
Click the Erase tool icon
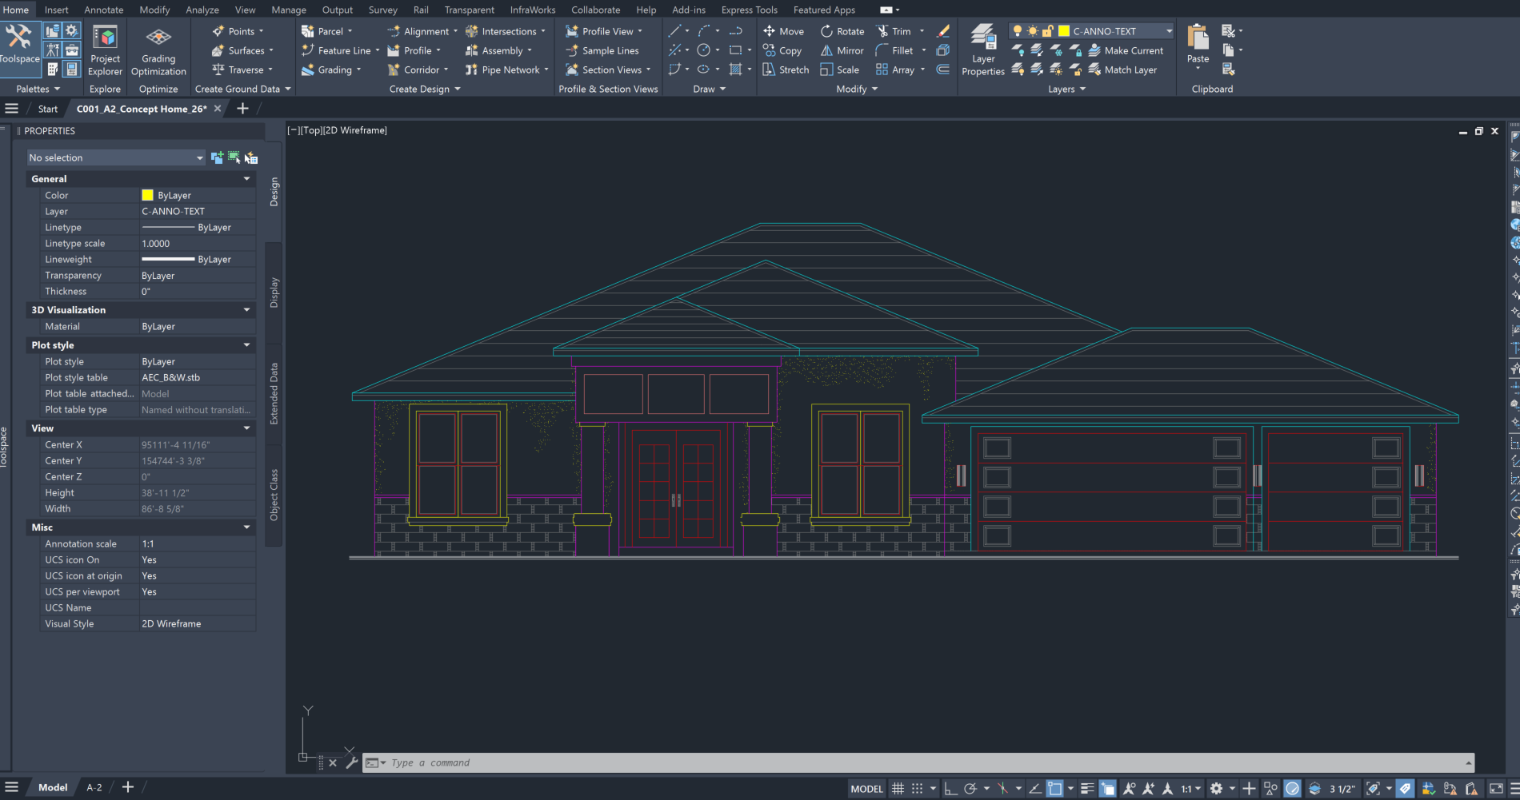tap(943, 31)
